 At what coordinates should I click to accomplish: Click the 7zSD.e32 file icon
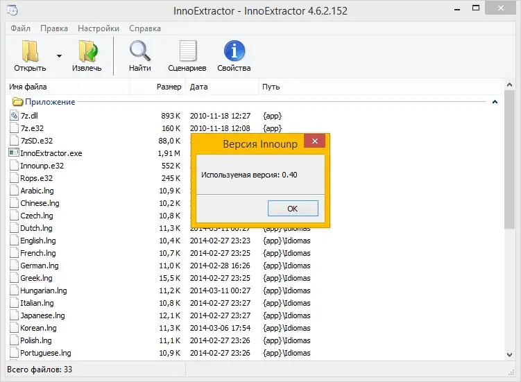pyautogui.click(x=14, y=141)
